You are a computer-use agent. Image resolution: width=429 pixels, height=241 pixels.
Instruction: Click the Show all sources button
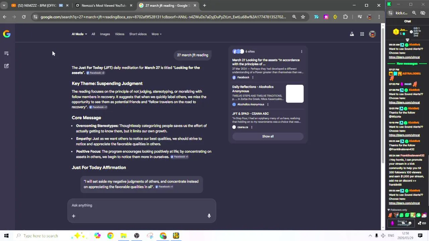coord(268,136)
